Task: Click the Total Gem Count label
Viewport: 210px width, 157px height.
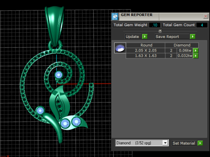Action: tap(179, 25)
